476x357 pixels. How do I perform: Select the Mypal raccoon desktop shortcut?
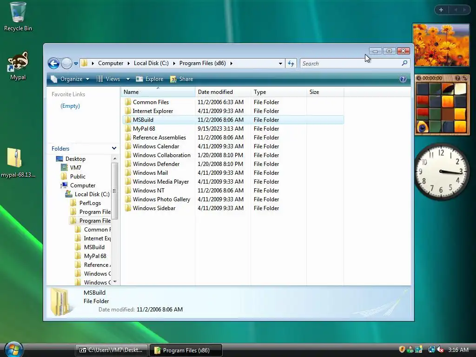[18, 66]
